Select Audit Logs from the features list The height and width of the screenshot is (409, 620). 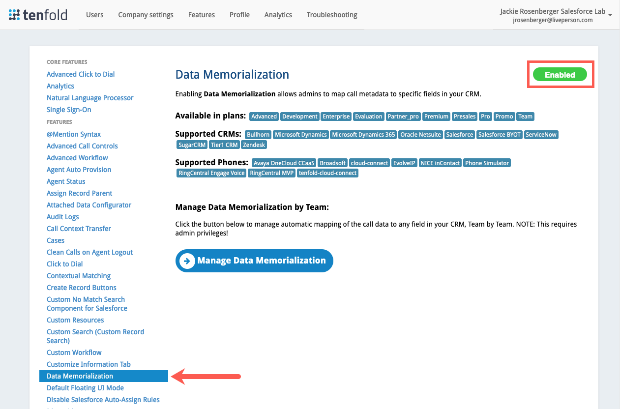pos(62,216)
